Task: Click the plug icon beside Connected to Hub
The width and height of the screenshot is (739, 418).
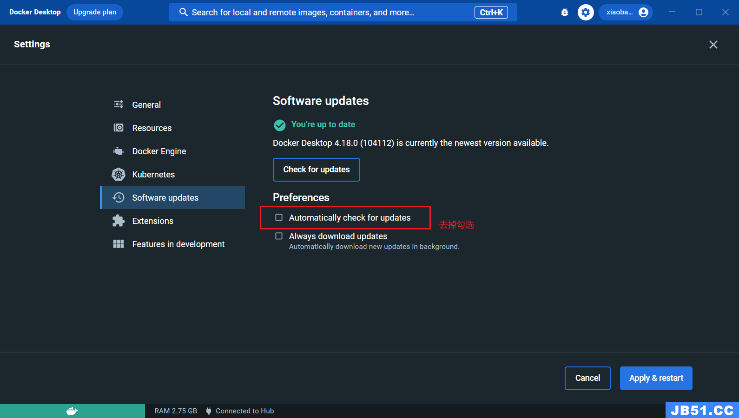Action: tap(209, 411)
